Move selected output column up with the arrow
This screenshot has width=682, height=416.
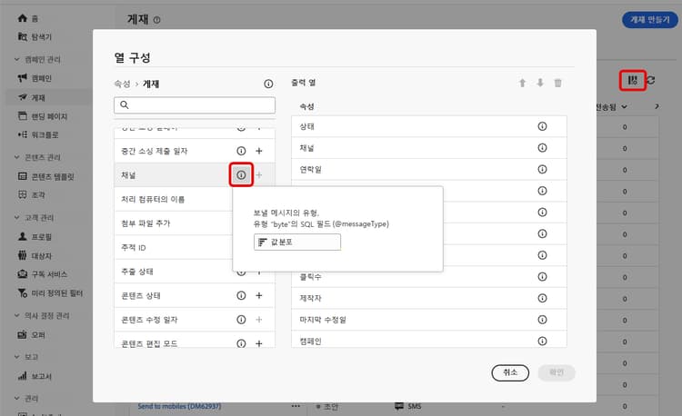click(x=522, y=83)
